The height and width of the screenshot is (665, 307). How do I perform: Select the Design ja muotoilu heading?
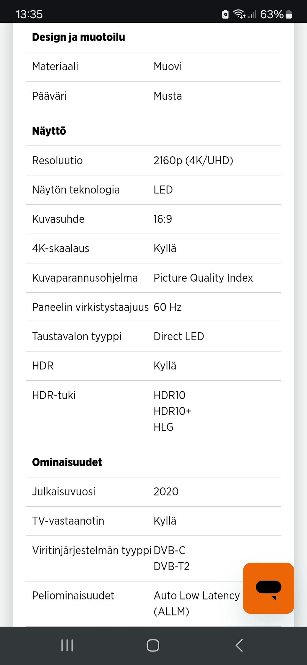(78, 37)
